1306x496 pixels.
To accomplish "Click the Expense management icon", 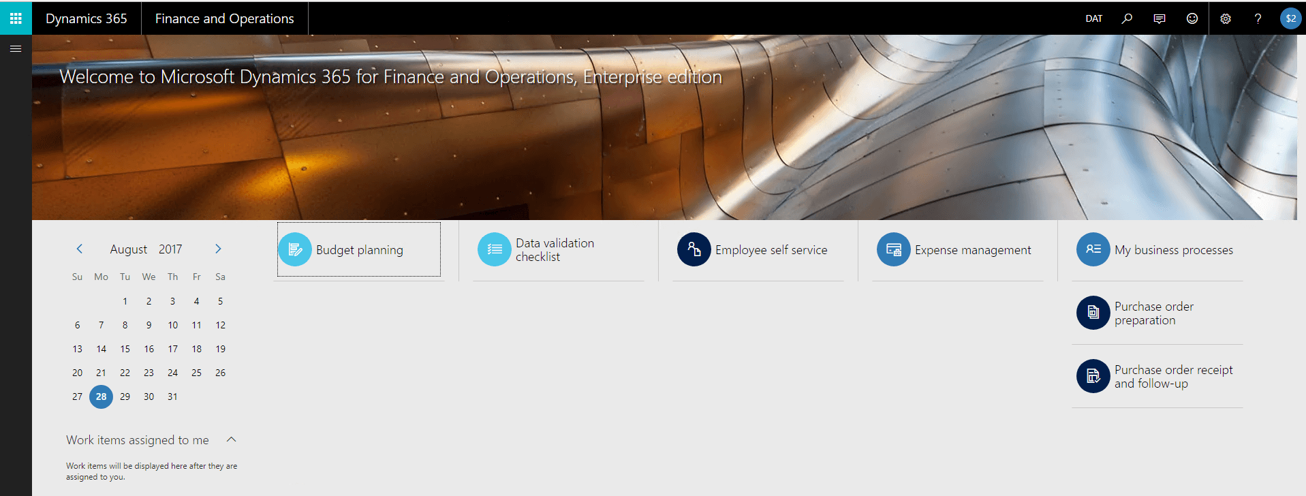I will point(894,249).
